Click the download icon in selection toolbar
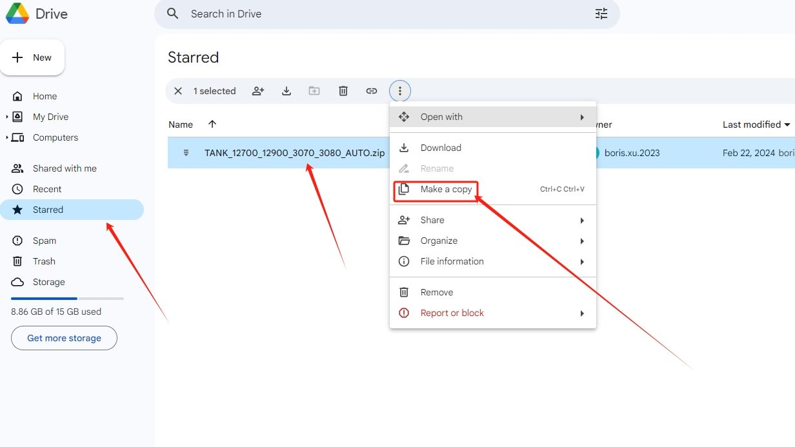795x447 pixels. [x=287, y=91]
